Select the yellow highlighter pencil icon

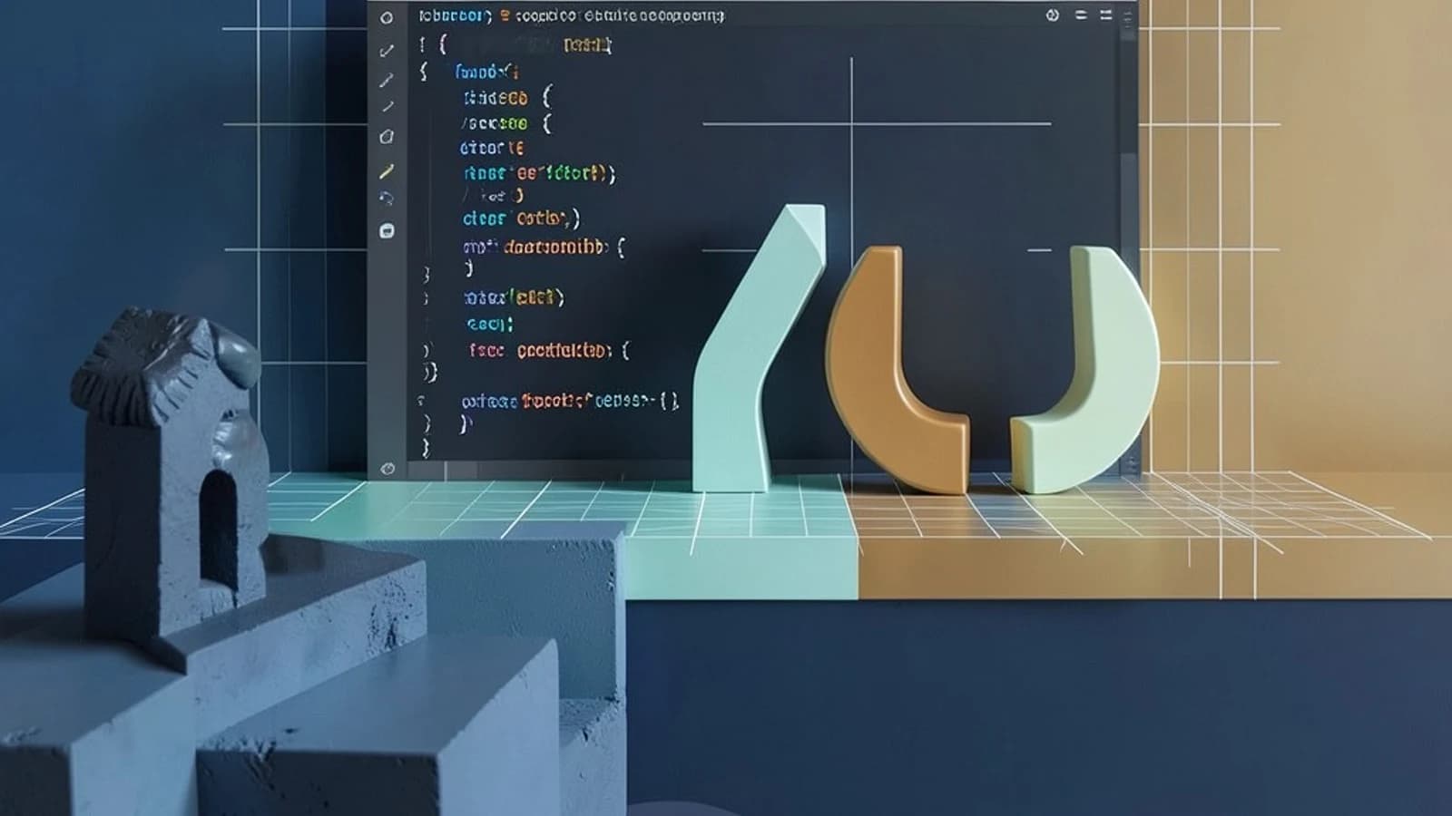point(387,170)
